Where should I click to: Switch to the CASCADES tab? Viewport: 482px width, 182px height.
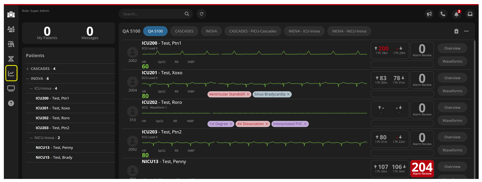click(184, 31)
